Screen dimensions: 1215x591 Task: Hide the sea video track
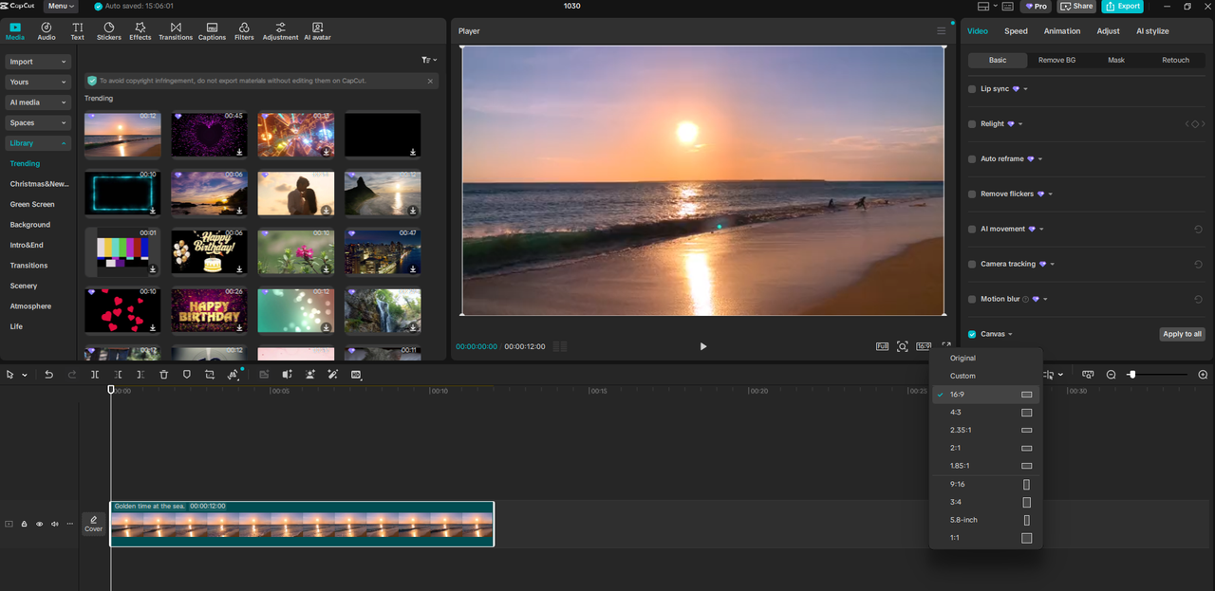click(39, 524)
